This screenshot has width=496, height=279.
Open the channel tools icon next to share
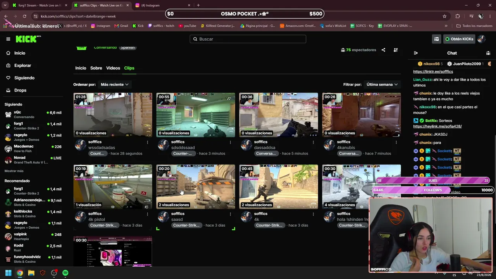[396, 50]
